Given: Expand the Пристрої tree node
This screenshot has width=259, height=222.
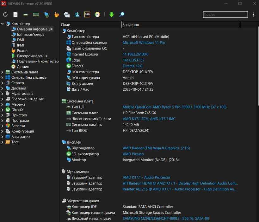Looking at the screenshot, I should coord(2,115).
